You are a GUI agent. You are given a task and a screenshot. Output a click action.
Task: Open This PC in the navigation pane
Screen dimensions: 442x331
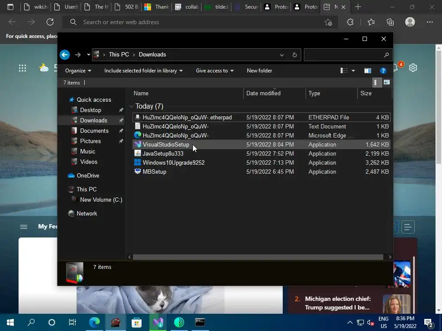(x=86, y=190)
